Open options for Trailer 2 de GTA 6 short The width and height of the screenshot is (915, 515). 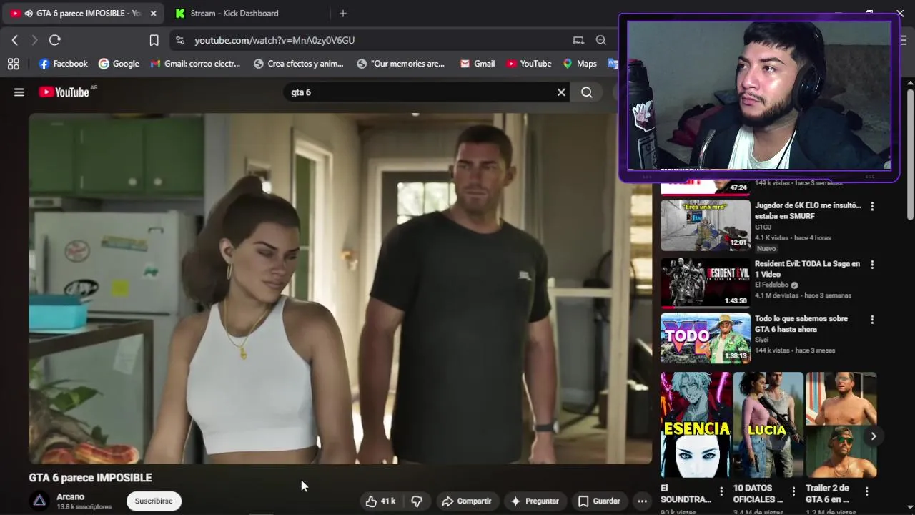[x=866, y=491]
